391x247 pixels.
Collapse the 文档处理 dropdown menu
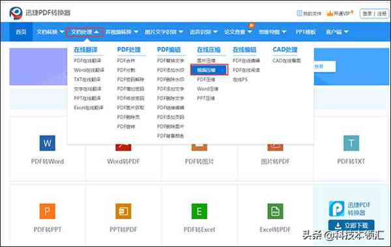pos(85,32)
